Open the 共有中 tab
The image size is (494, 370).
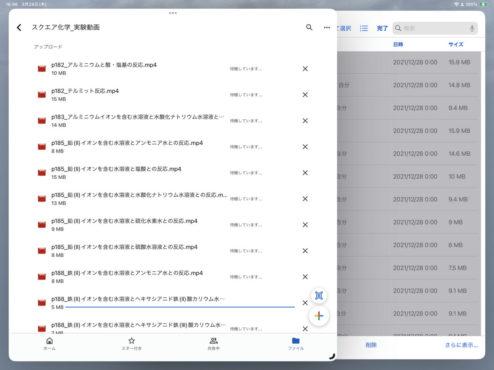point(214,343)
